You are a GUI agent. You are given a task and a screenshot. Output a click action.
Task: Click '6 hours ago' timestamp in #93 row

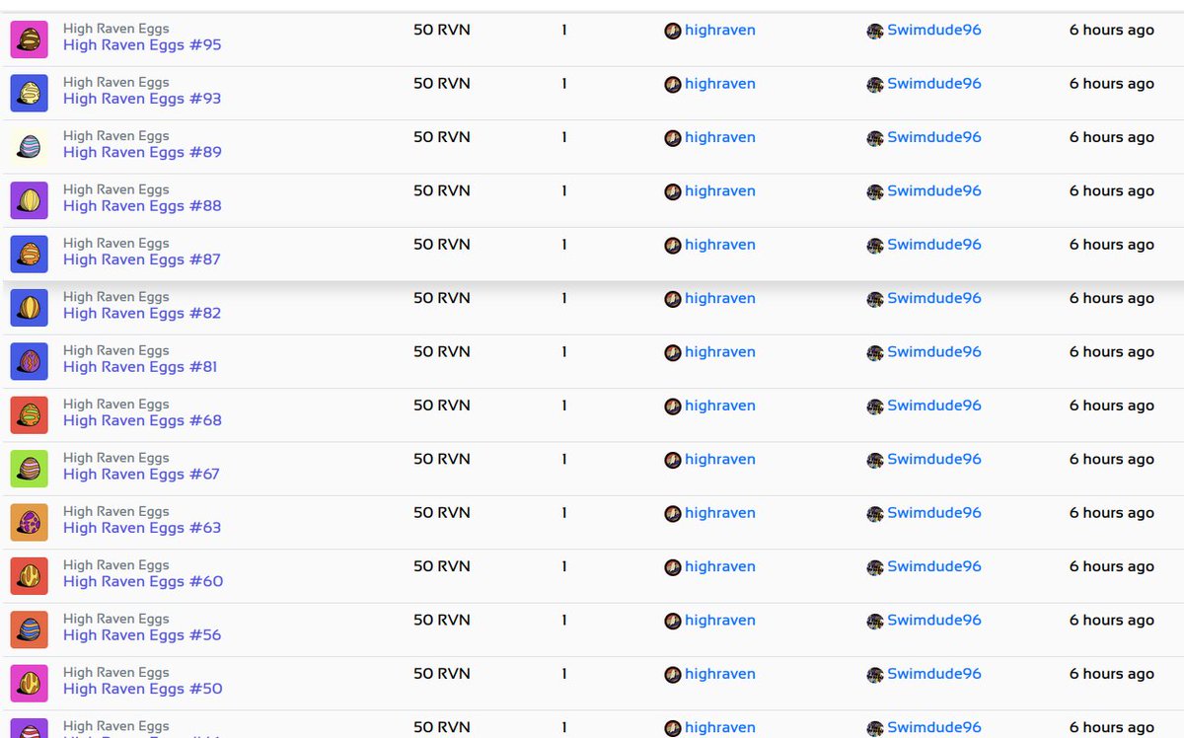pyautogui.click(x=1112, y=84)
